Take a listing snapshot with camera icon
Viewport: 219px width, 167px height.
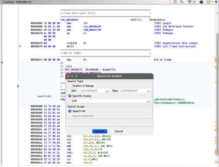pyautogui.click(x=201, y=2)
